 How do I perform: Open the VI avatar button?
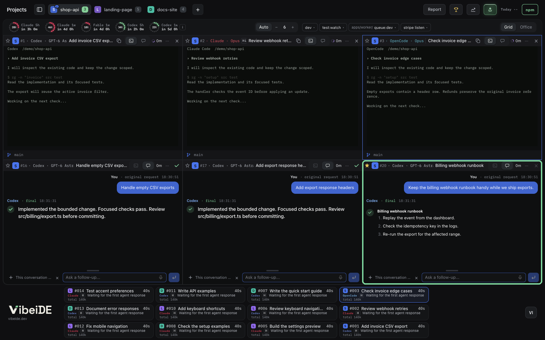point(531,312)
